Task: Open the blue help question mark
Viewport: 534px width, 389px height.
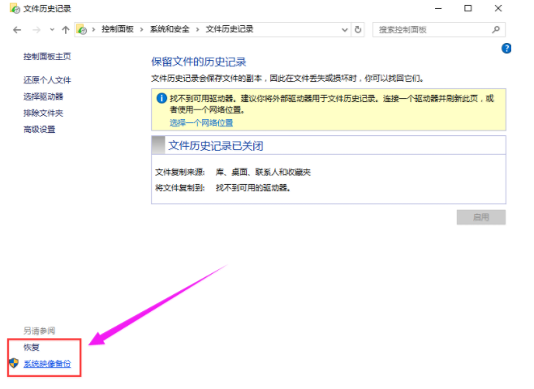Action: pos(506,49)
